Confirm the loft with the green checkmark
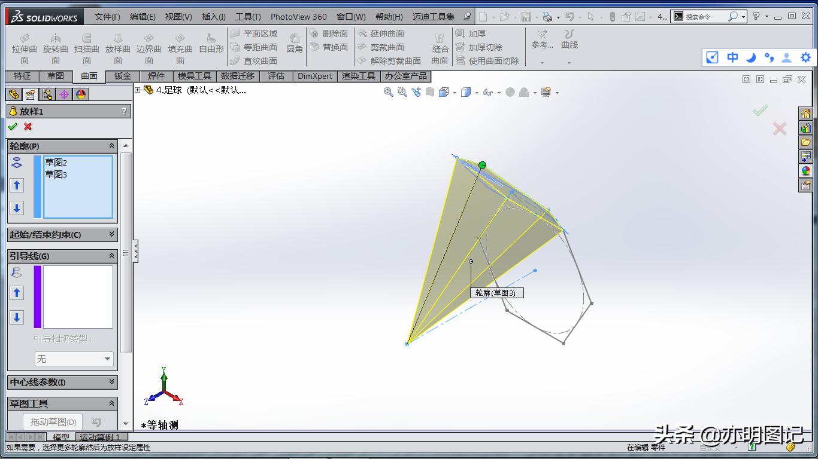818x459 pixels. (13, 127)
